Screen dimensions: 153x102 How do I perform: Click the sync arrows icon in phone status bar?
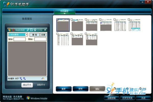(x=28, y=30)
